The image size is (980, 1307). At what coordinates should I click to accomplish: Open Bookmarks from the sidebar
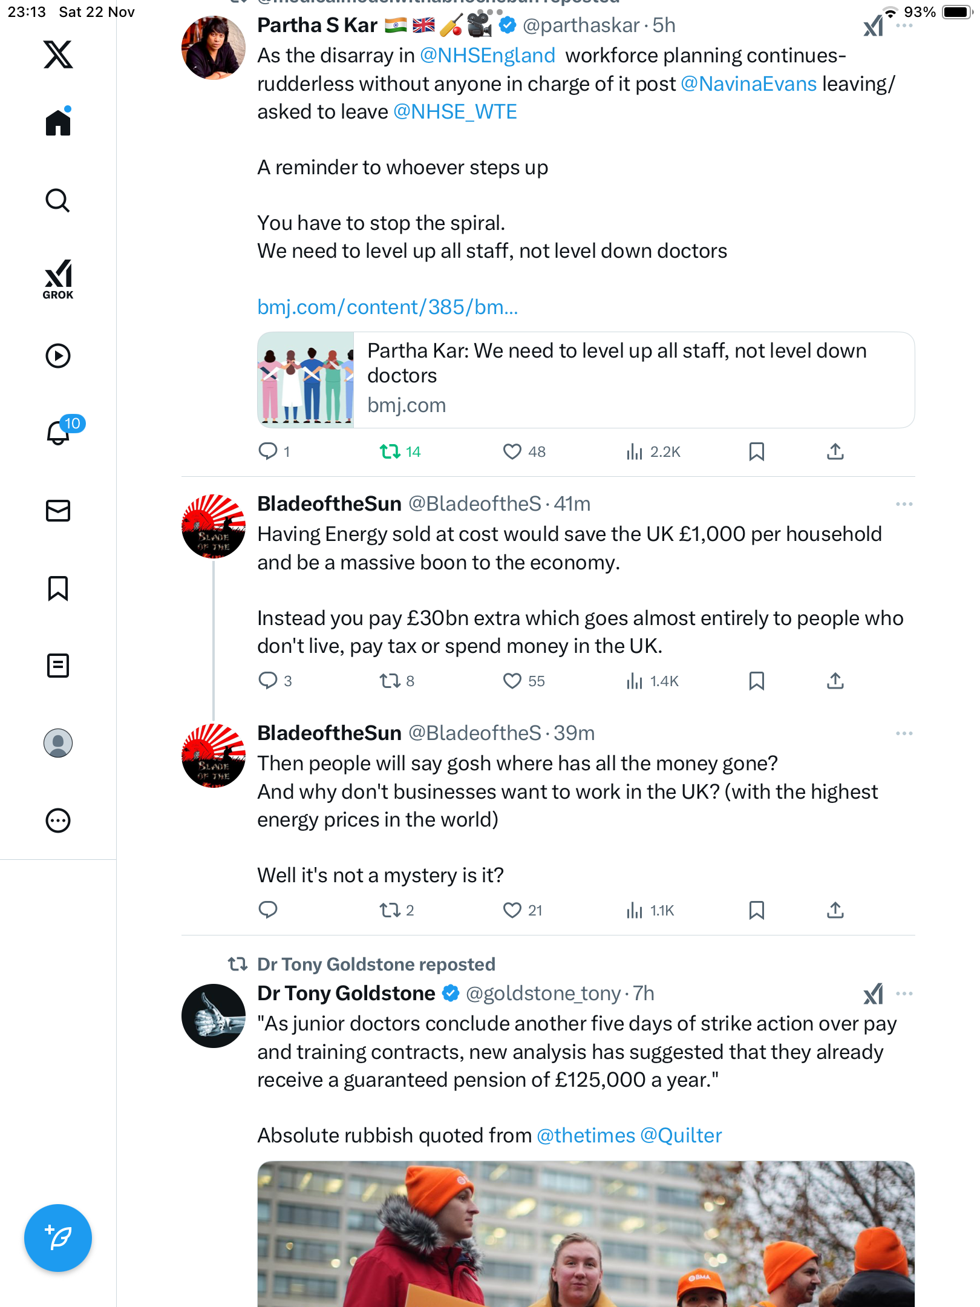[58, 588]
